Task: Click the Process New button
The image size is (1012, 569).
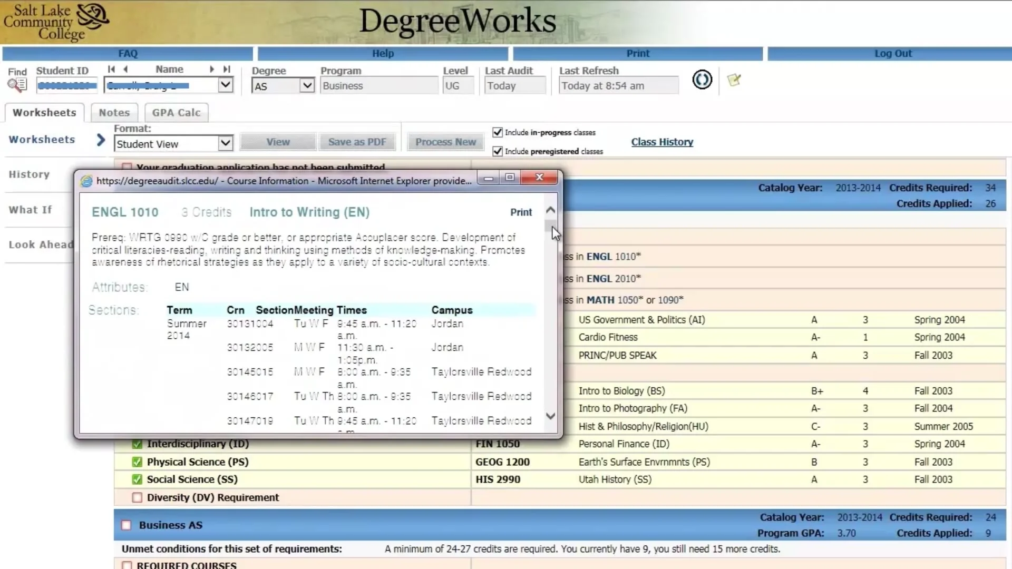Action: [445, 142]
